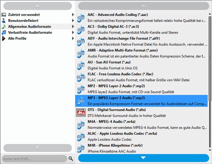Click the magnifier search icon
This screenshot has width=212, height=164.
(x=71, y=159)
